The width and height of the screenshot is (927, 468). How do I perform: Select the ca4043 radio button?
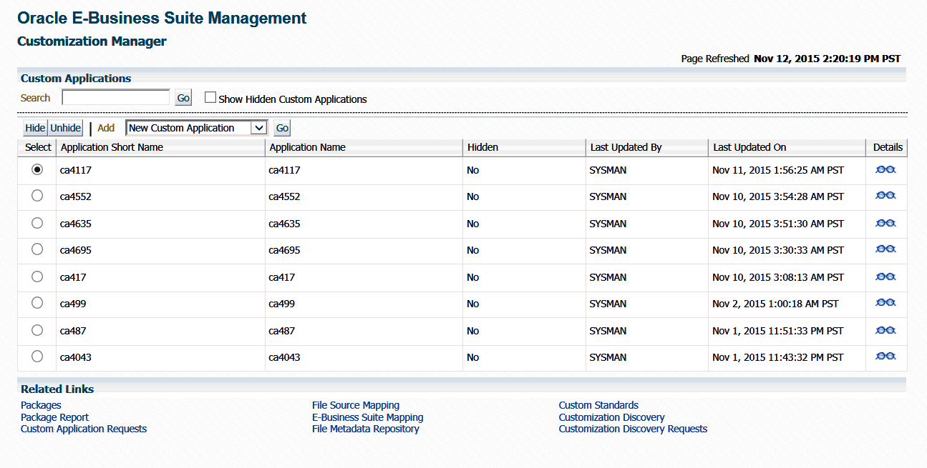pyautogui.click(x=37, y=357)
